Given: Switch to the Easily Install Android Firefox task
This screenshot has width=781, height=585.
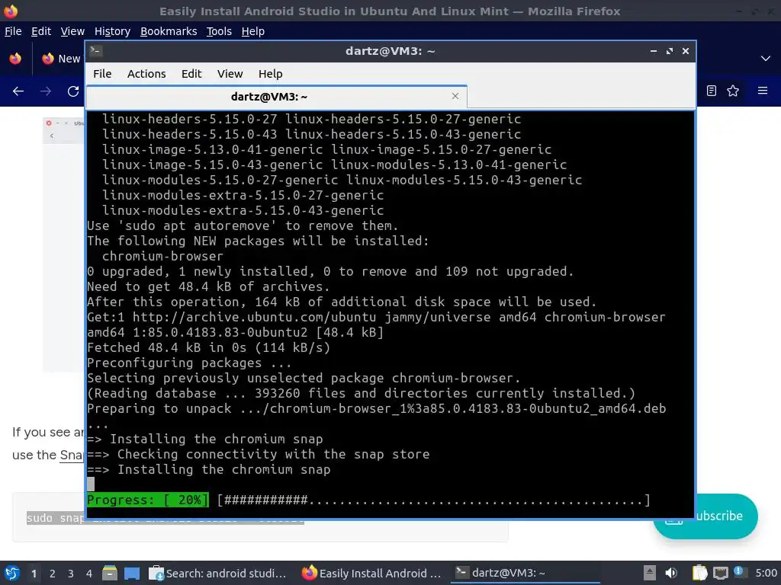Looking at the screenshot, I should coord(372,573).
